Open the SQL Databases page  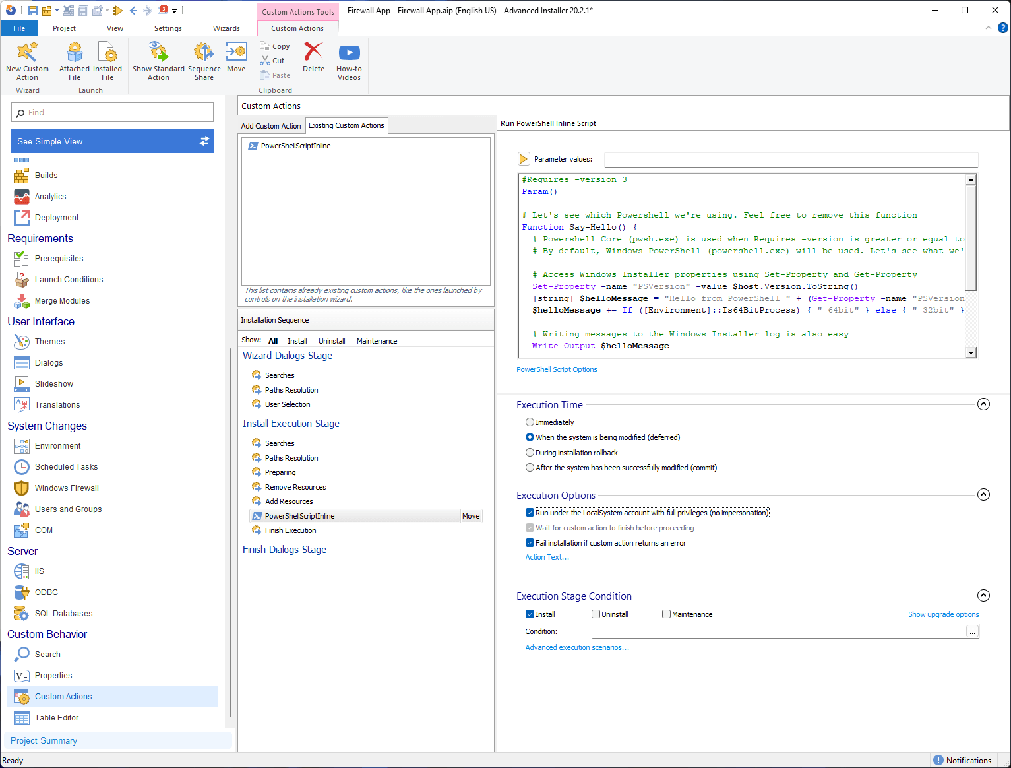tap(63, 614)
